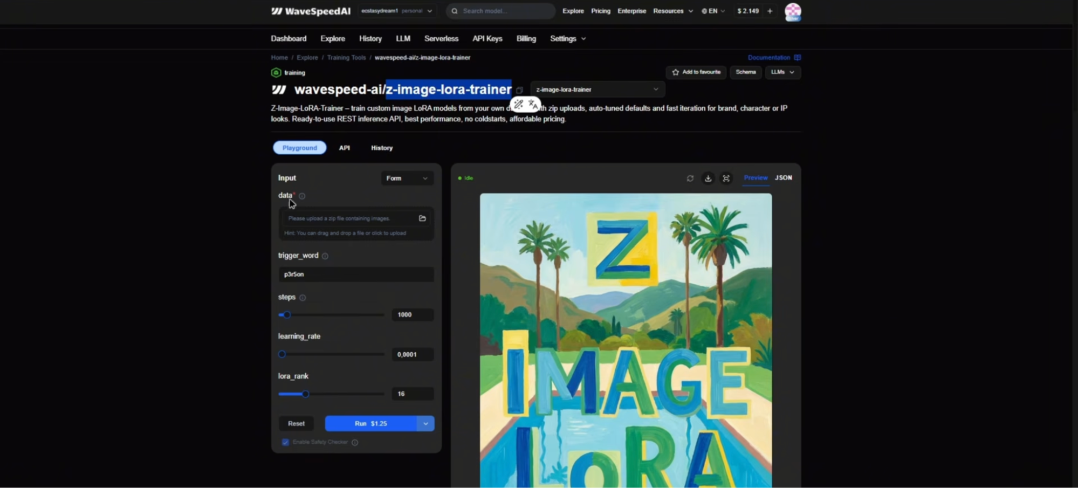Expand the Resources dropdown menu
This screenshot has height=488, width=1078.
(672, 11)
